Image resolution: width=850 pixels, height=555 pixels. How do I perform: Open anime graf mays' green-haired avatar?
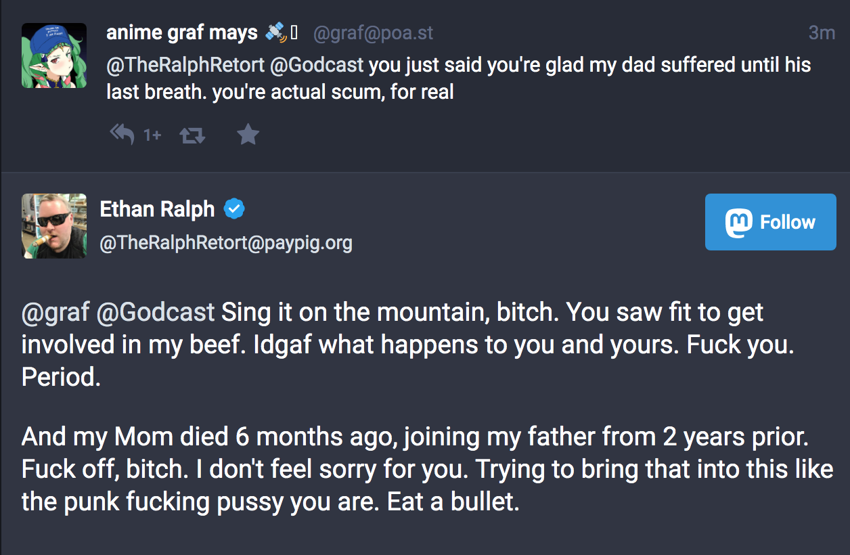point(54,56)
